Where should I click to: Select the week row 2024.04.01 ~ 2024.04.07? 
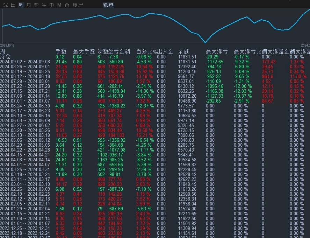tap(155, 165)
